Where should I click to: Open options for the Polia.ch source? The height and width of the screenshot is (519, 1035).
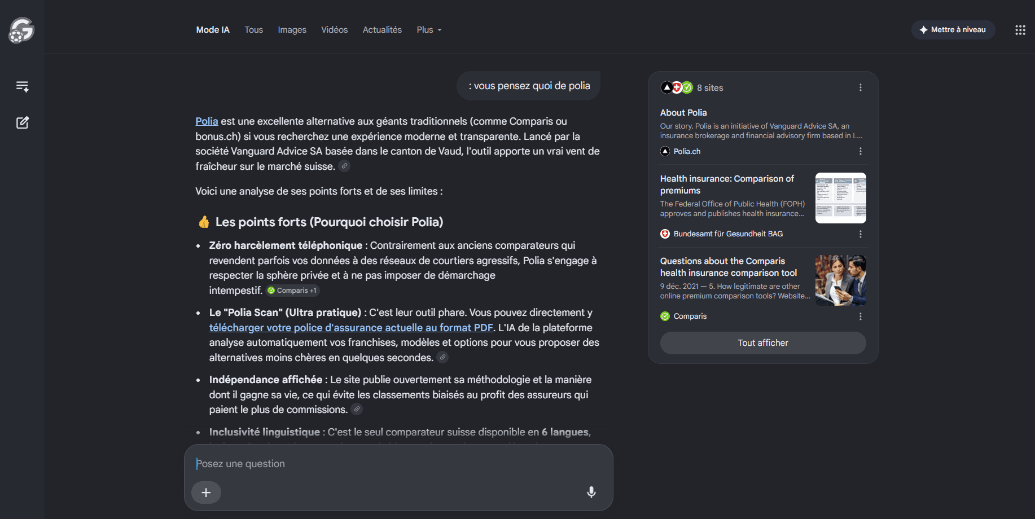click(x=860, y=151)
